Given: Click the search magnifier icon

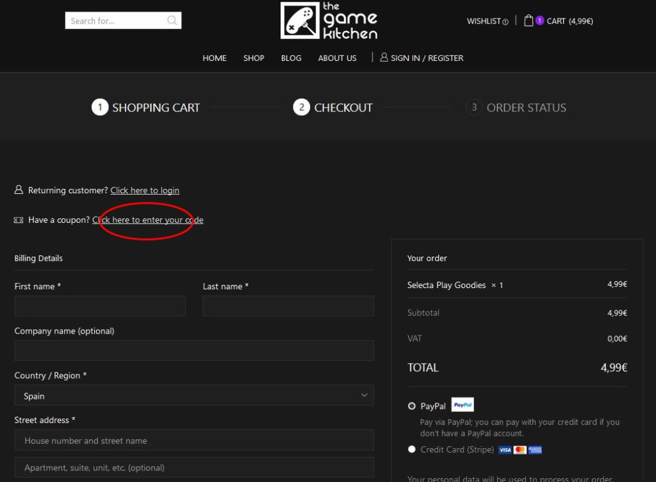Looking at the screenshot, I should [x=172, y=20].
